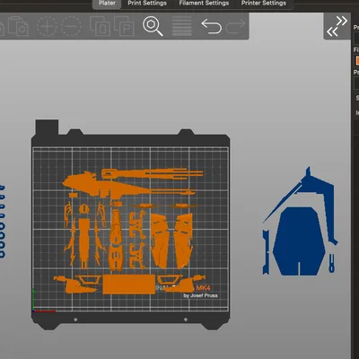The height and width of the screenshot is (359, 359).
Task: Select the orange model on the bed
Action: 134,232
